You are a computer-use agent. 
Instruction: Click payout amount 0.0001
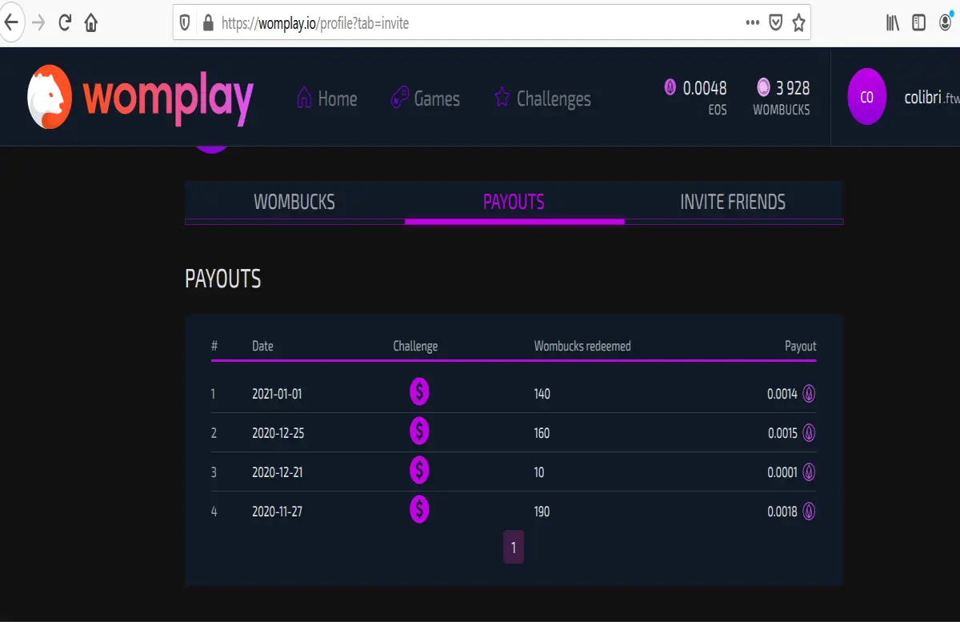(782, 472)
